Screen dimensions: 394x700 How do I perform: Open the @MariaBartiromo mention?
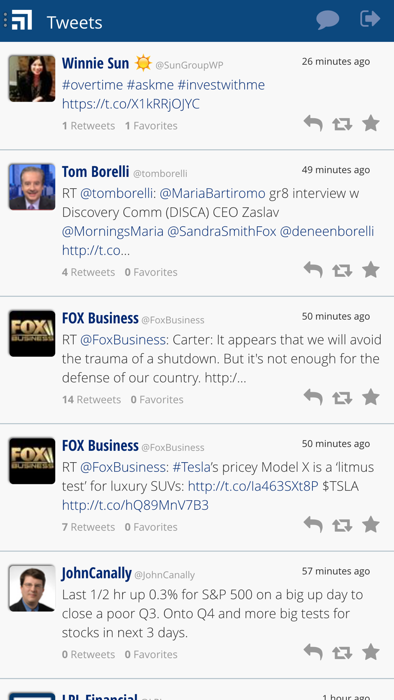click(212, 193)
